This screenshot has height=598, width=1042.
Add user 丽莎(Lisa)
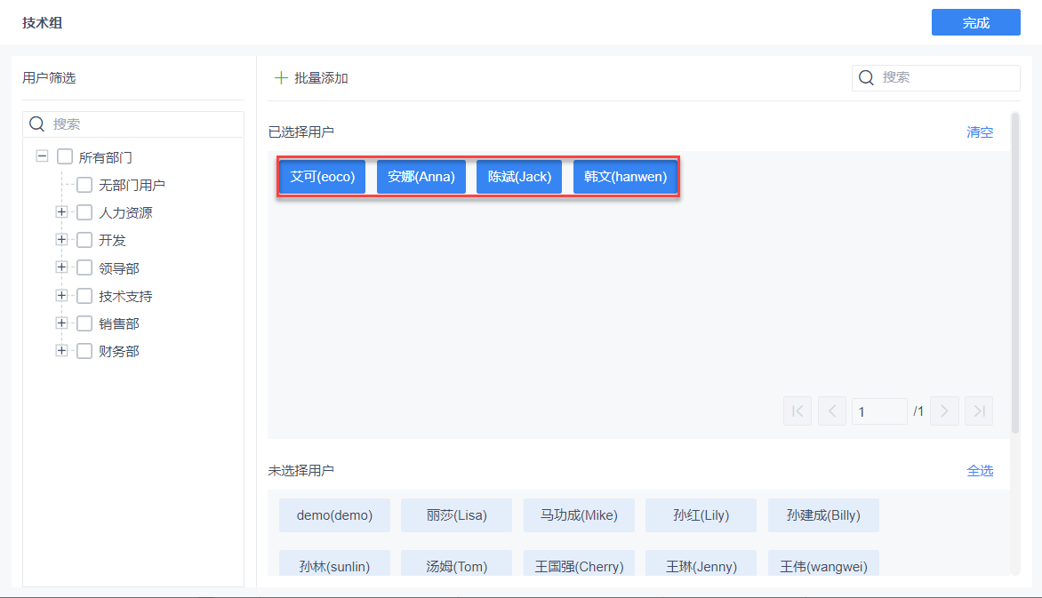(456, 515)
